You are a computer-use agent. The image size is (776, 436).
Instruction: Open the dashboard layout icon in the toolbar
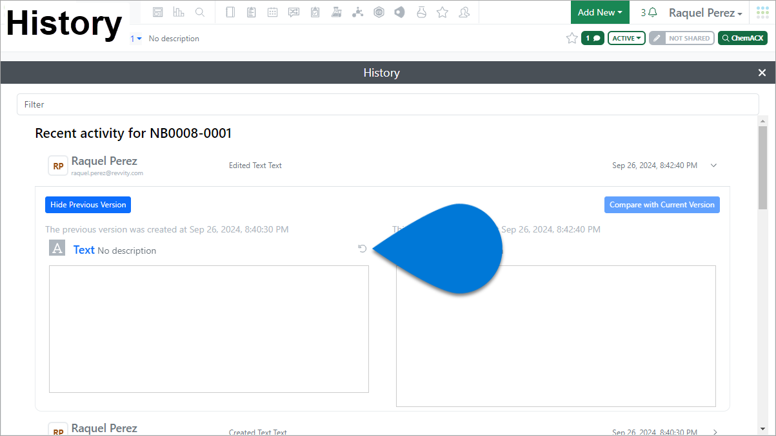(x=158, y=12)
